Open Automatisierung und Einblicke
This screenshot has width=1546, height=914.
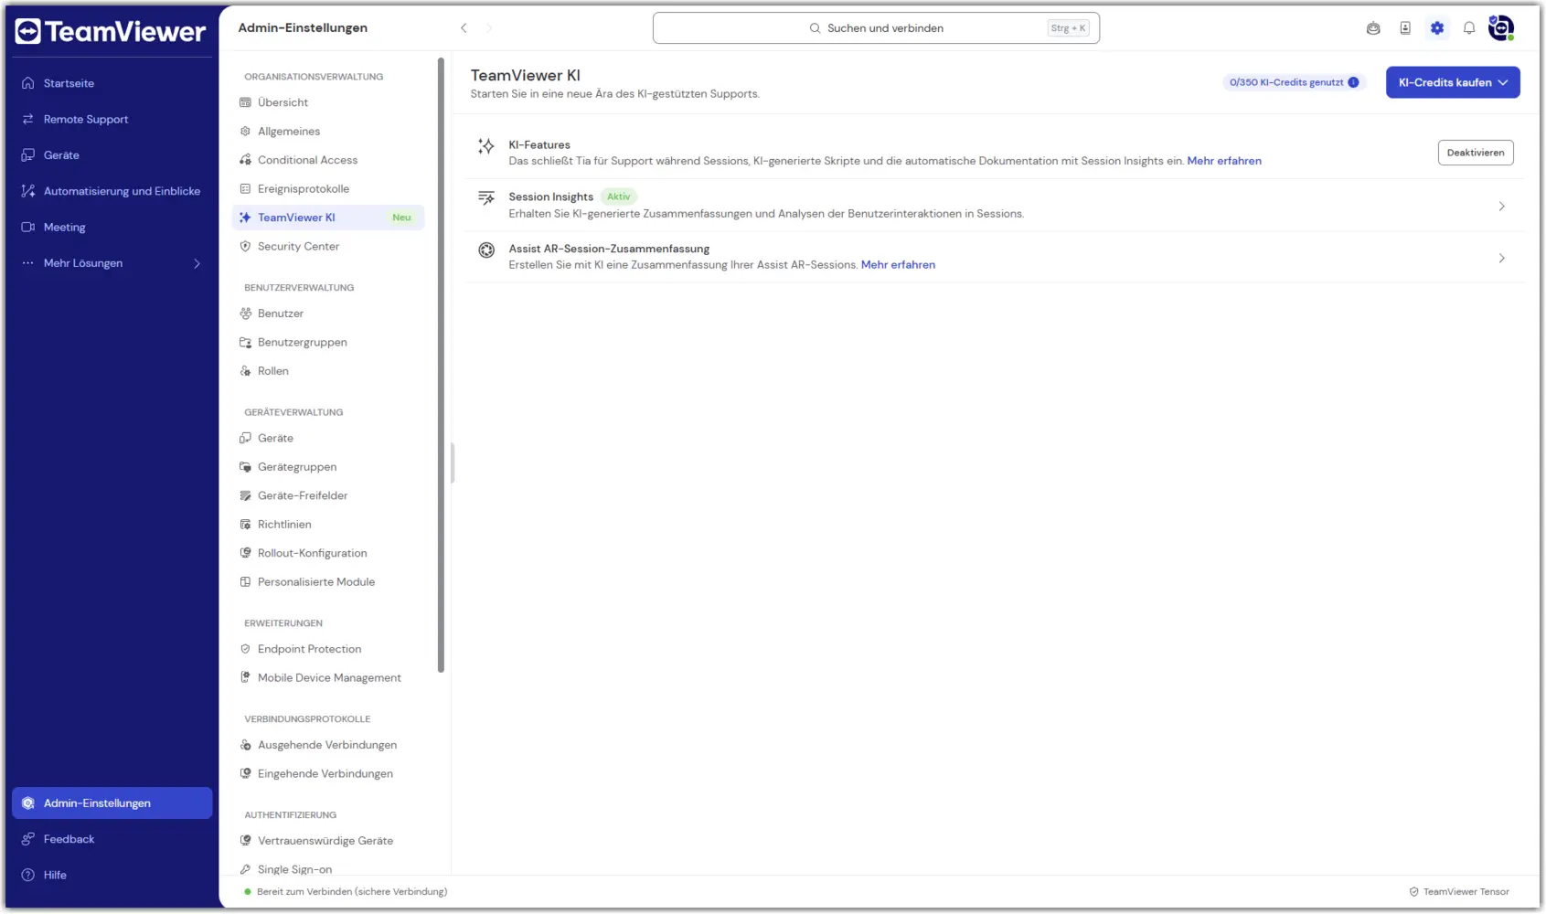112,191
